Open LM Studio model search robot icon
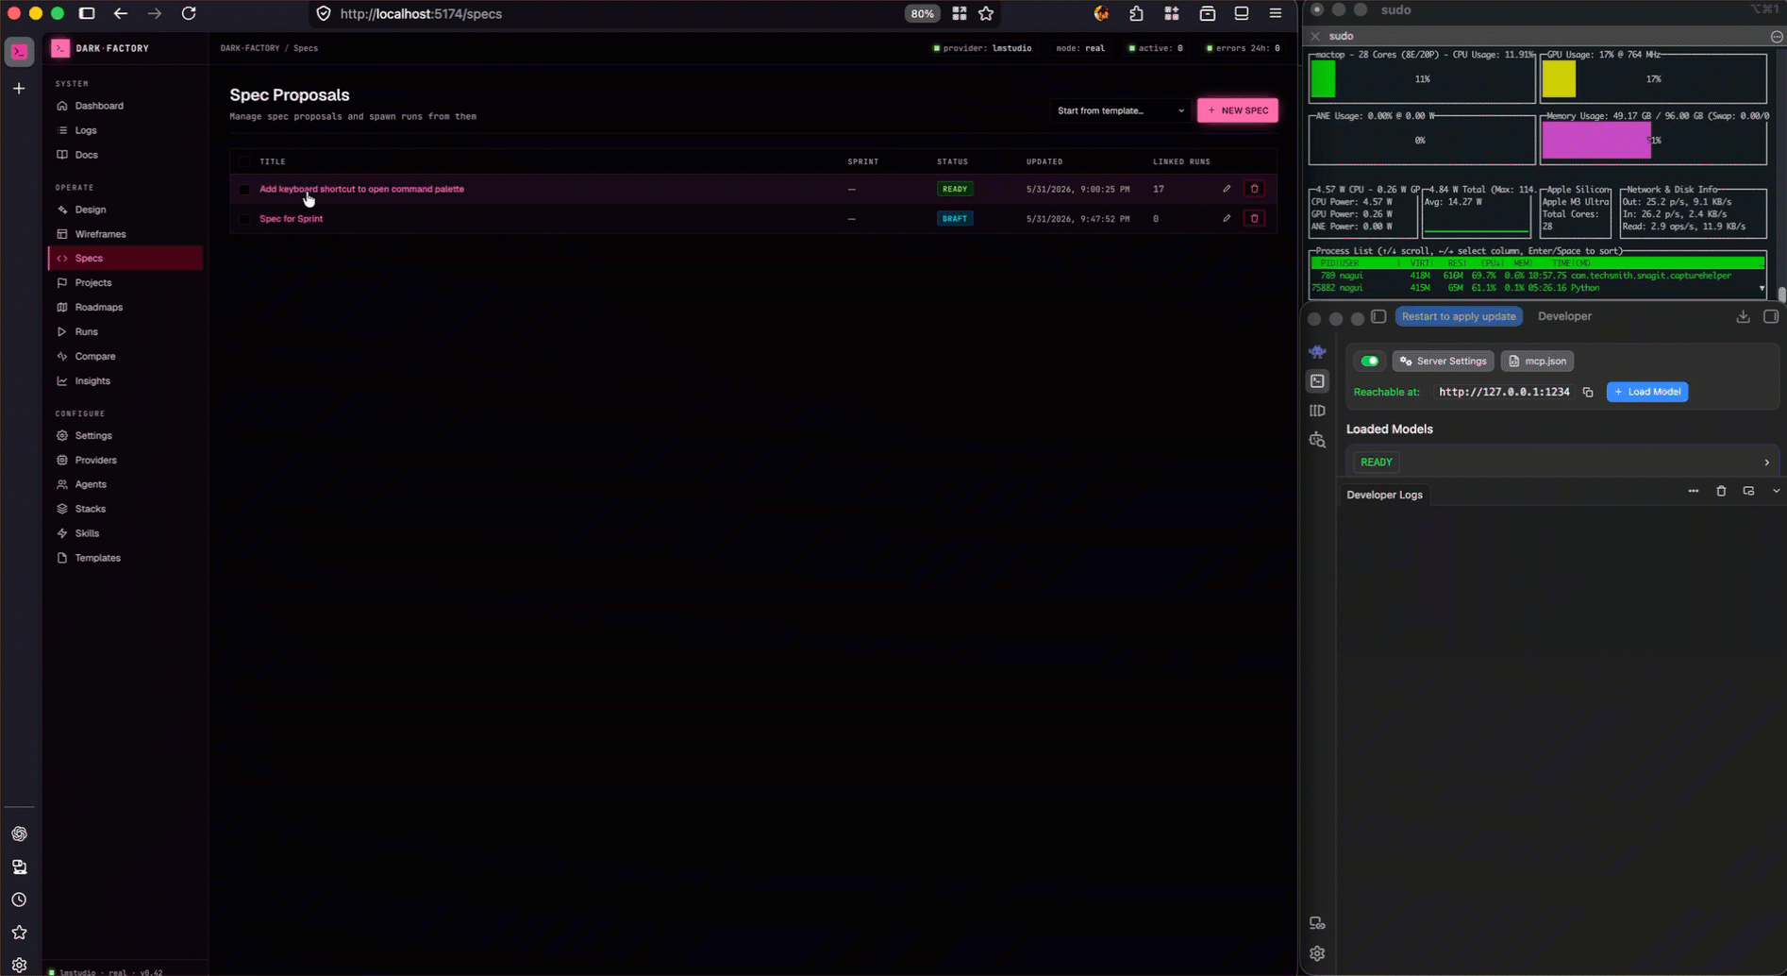The height and width of the screenshot is (976, 1787). 1317,440
